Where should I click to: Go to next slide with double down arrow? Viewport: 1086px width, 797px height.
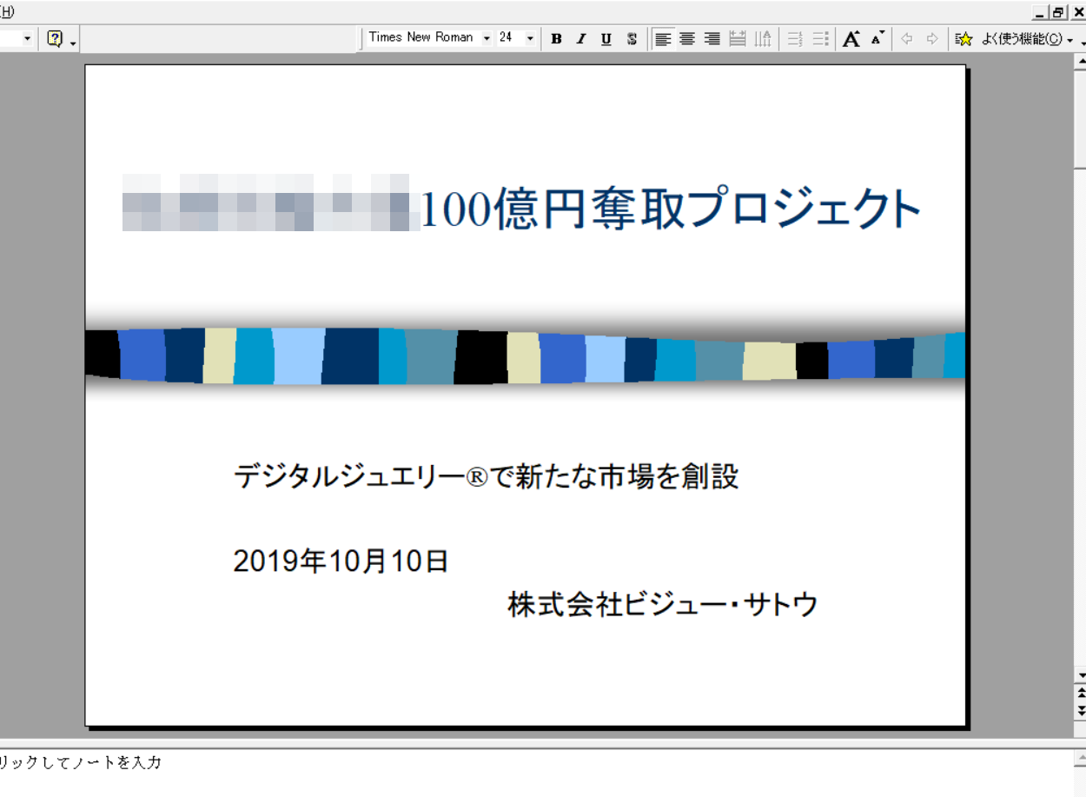coord(1080,710)
